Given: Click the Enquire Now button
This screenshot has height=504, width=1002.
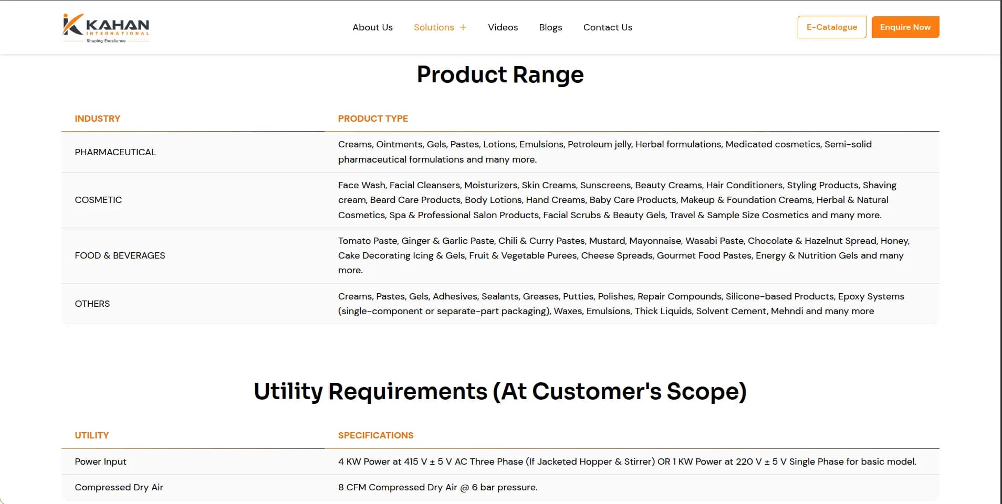Looking at the screenshot, I should pyautogui.click(x=905, y=27).
